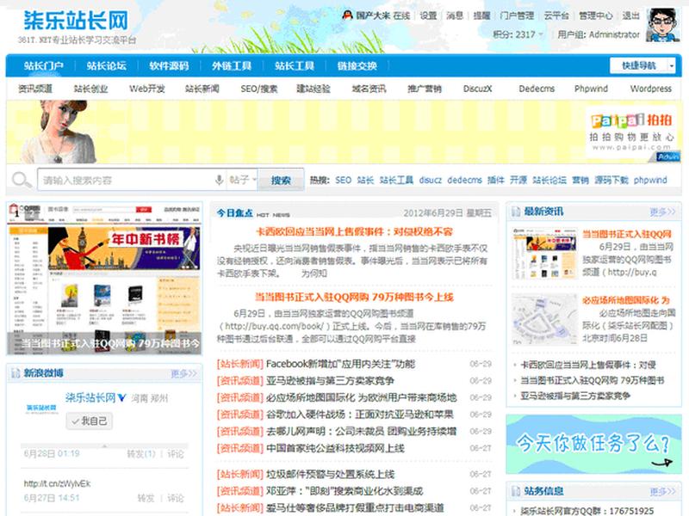Open the 资讯频道 submenu item
The height and width of the screenshot is (516, 689).
coord(35,89)
